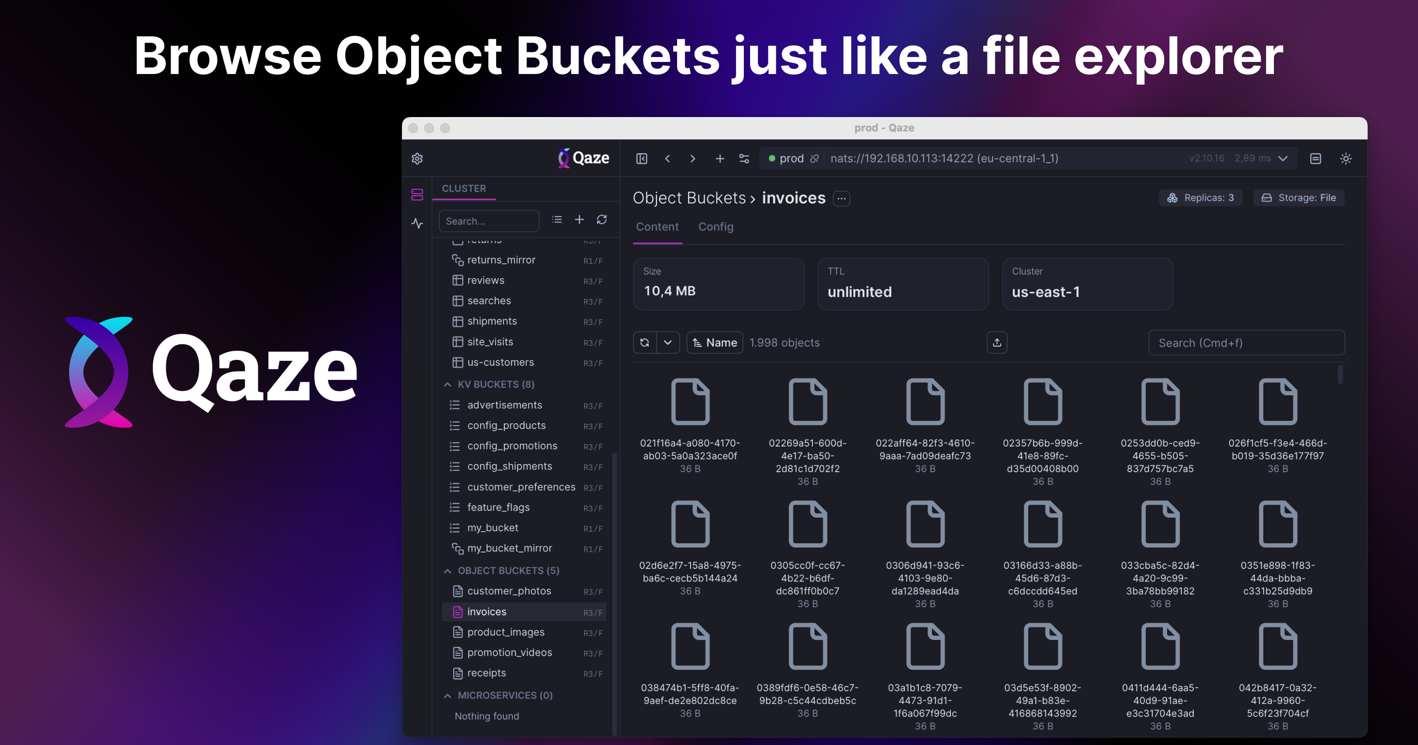Viewport: 1418px width, 745px height.
Task: Collapse the MICROSERVICES section
Action: [x=447, y=696]
